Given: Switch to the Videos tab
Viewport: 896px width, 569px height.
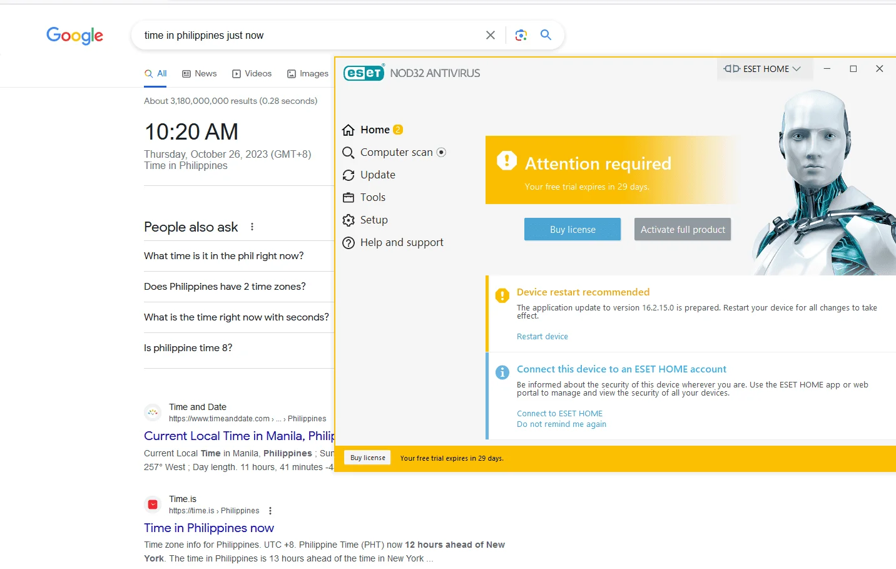Looking at the screenshot, I should coord(252,73).
